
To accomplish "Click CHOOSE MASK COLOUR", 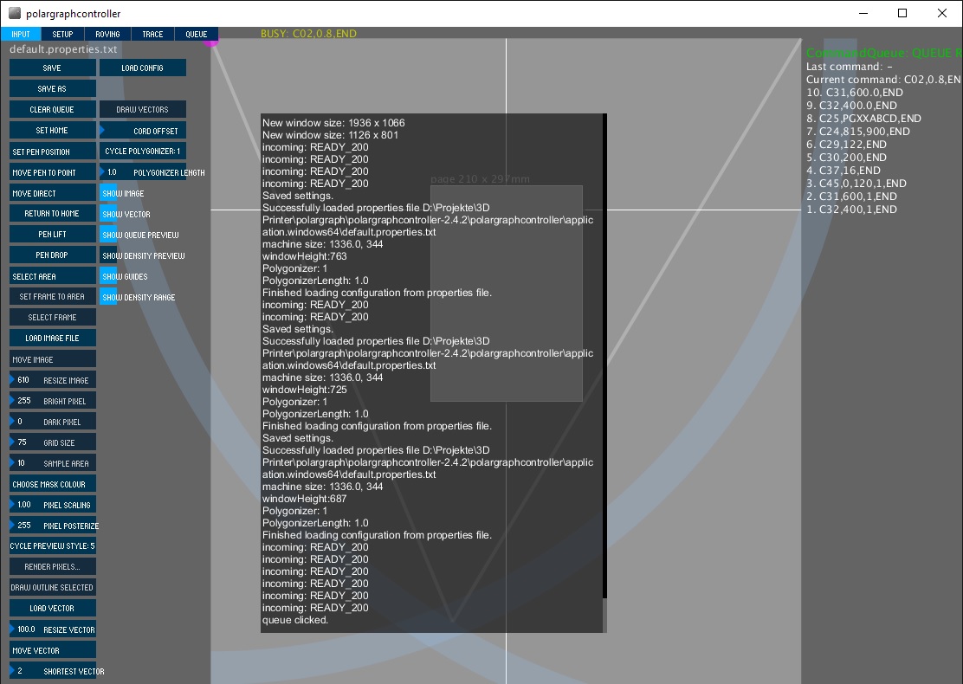I will tap(52, 484).
